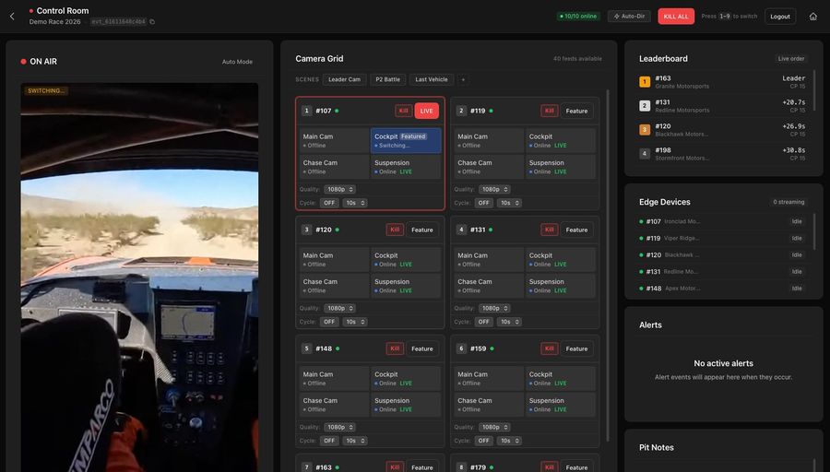The height and width of the screenshot is (472, 830).
Task: Click the KILL ALL button
Action: click(676, 17)
